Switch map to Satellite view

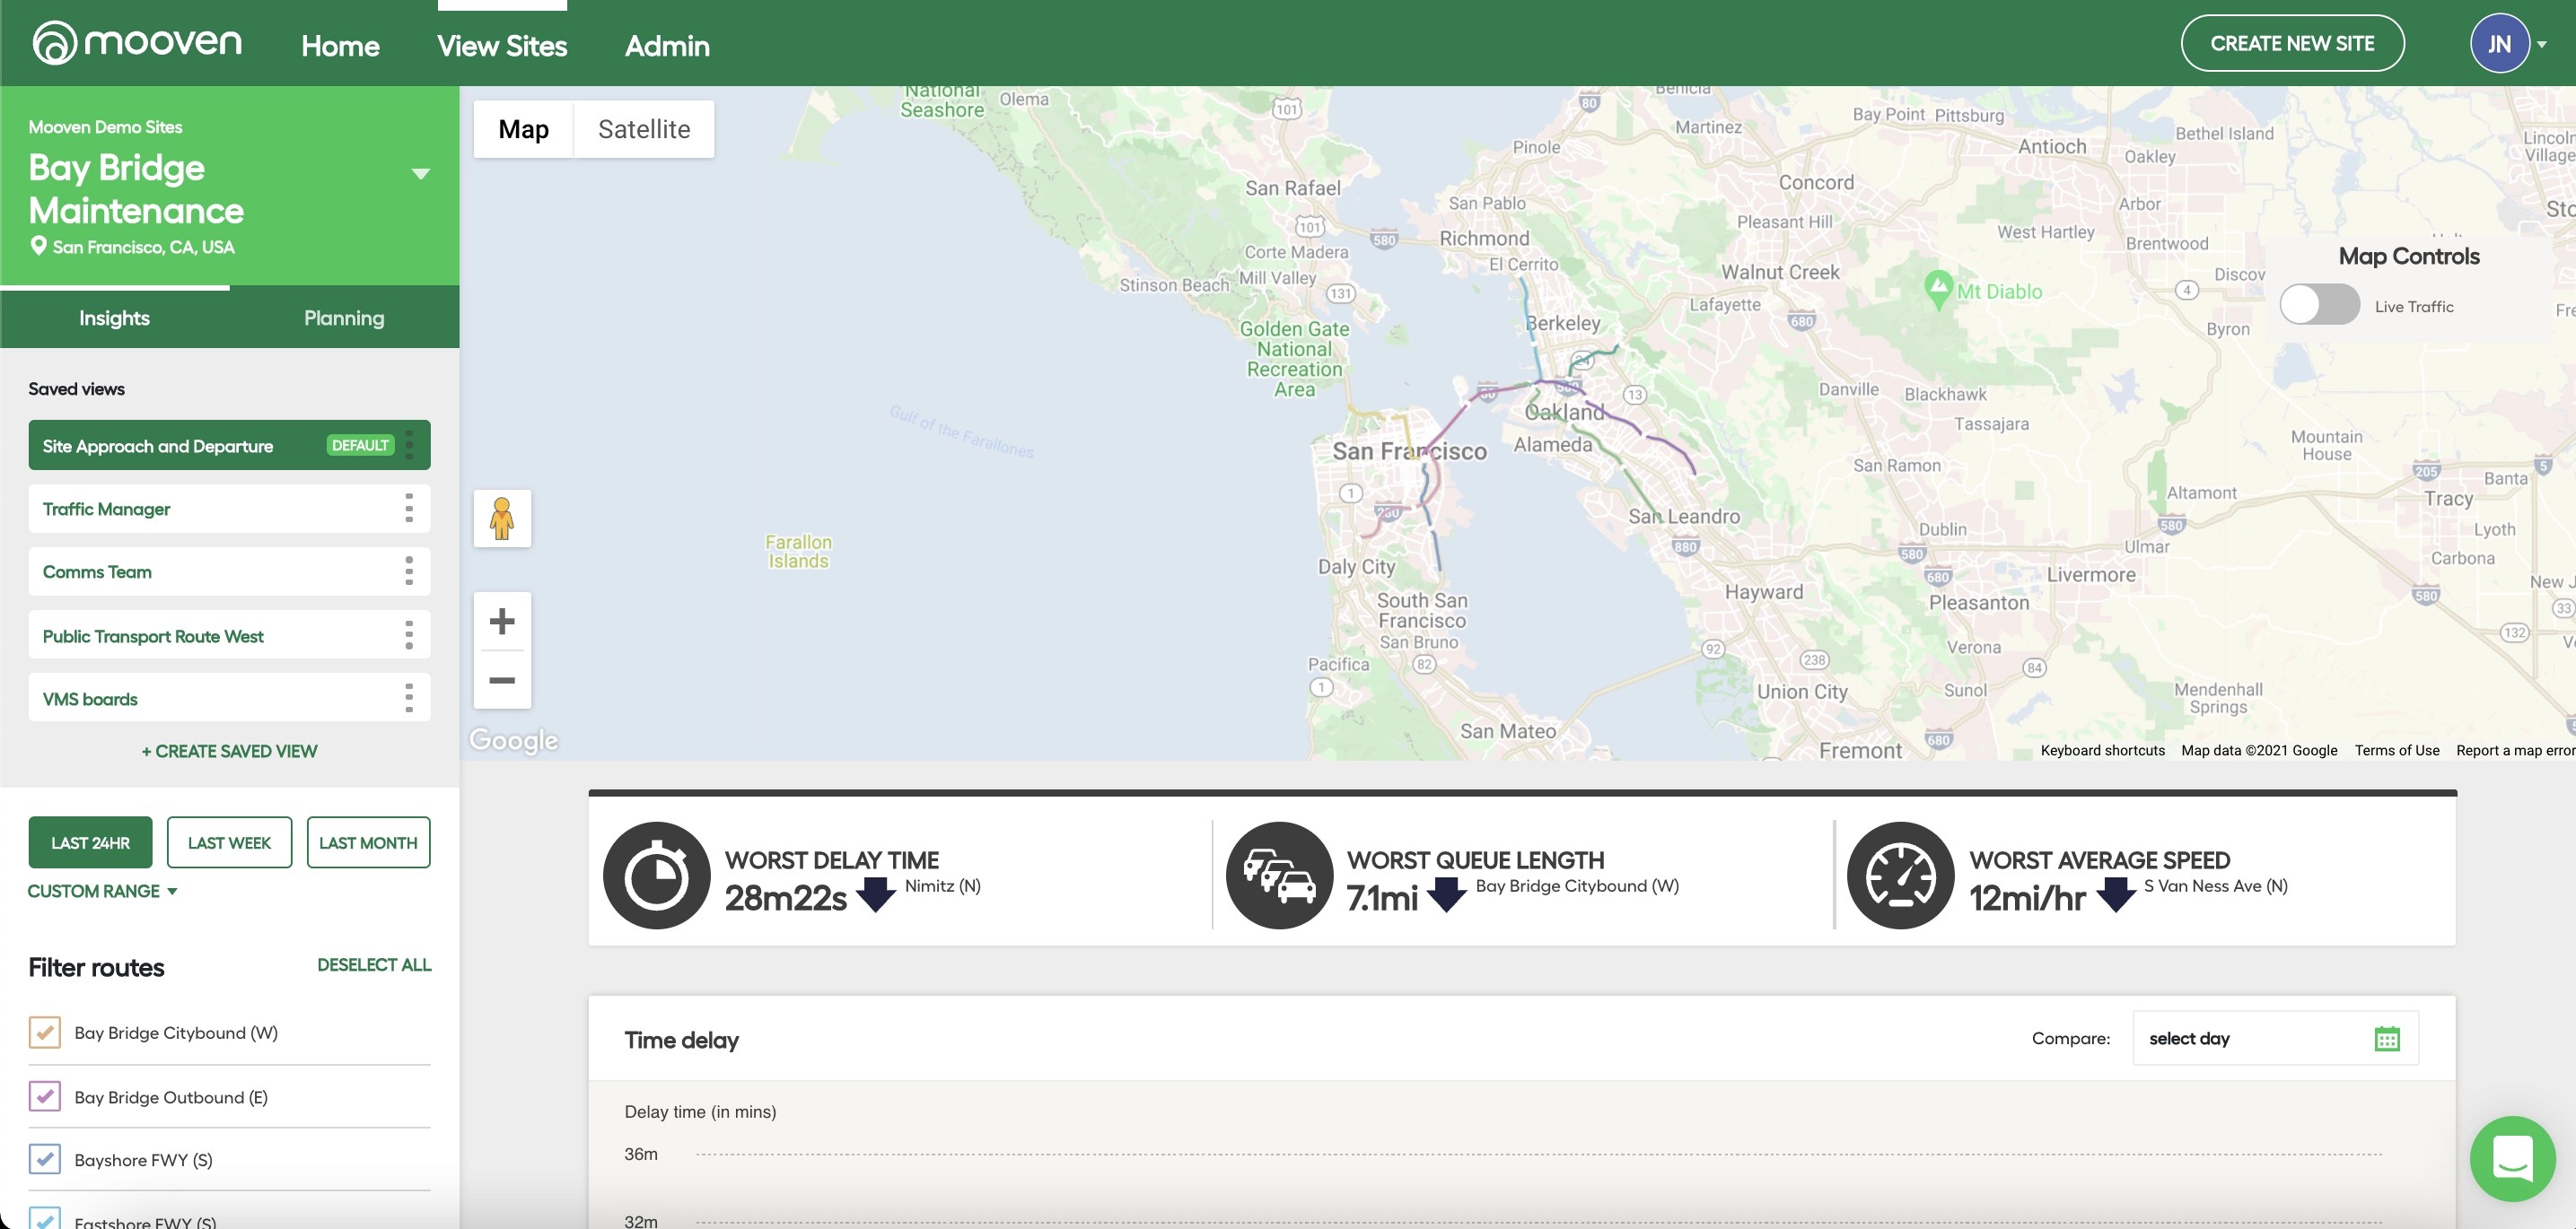click(x=644, y=129)
